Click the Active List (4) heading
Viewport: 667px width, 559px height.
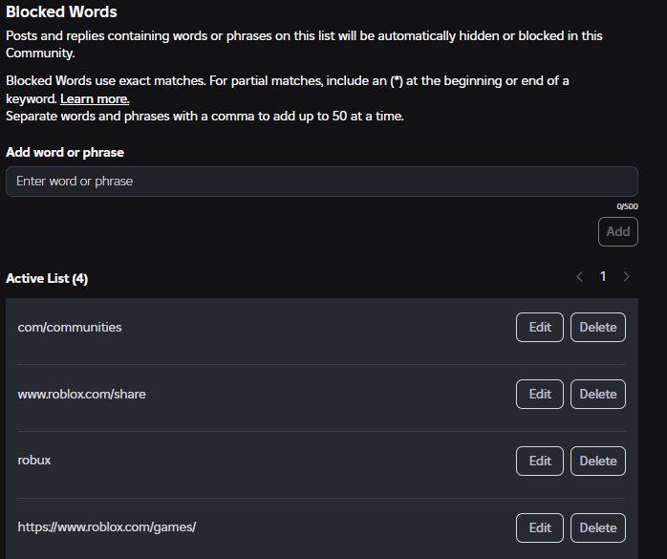47,278
